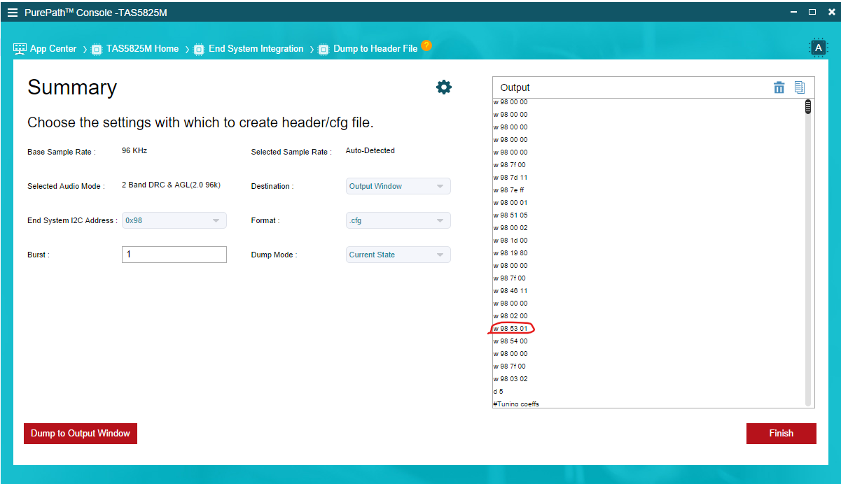Image resolution: width=841 pixels, height=484 pixels.
Task: Click the App Center monitor icon
Action: [x=20, y=49]
